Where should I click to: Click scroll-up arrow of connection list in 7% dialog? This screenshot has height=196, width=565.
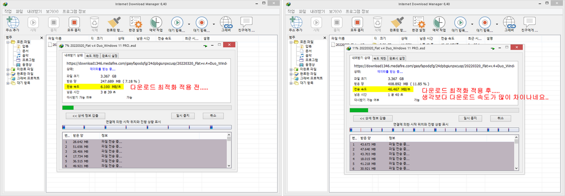pyautogui.click(x=229, y=135)
